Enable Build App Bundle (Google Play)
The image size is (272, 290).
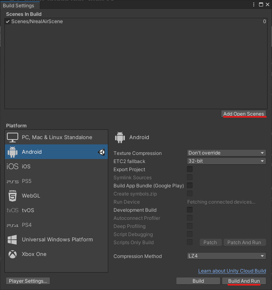click(190, 185)
